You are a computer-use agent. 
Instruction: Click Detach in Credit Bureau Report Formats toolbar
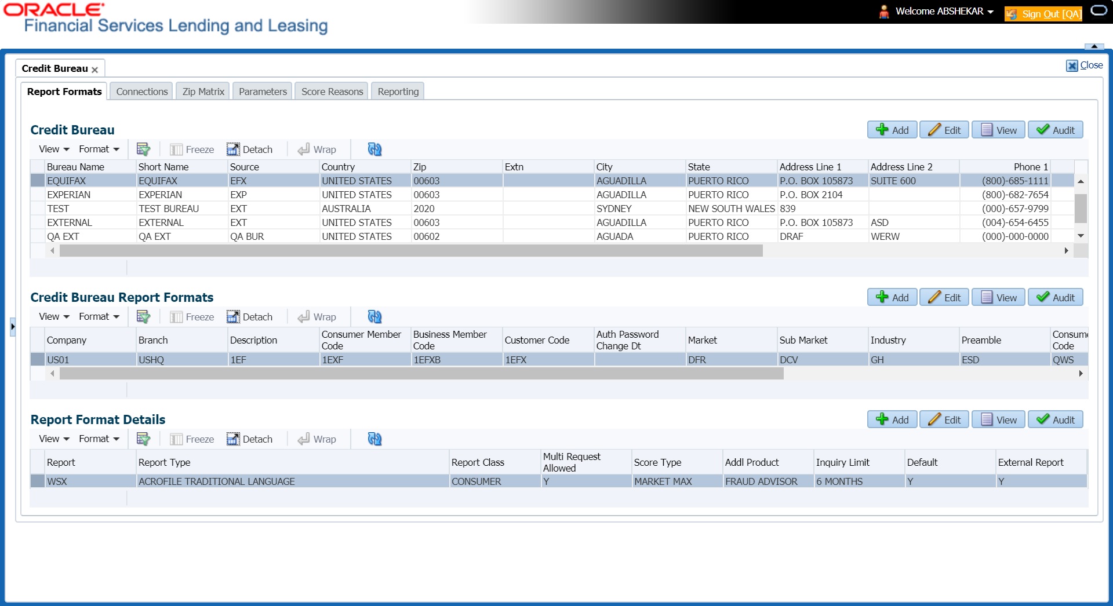point(249,317)
